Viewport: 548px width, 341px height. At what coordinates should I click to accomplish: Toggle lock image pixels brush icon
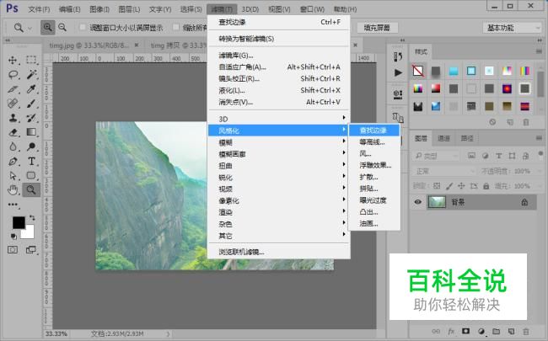(449, 186)
